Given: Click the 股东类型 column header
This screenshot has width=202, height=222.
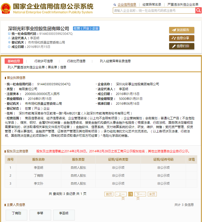Looking at the screenshot, I should click(x=78, y=160).
